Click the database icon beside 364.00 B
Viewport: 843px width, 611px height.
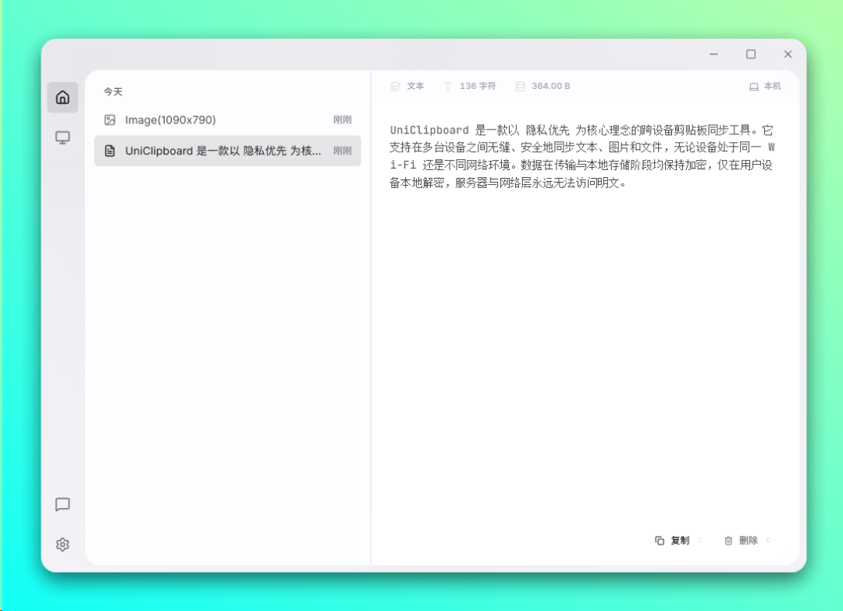pyautogui.click(x=520, y=87)
